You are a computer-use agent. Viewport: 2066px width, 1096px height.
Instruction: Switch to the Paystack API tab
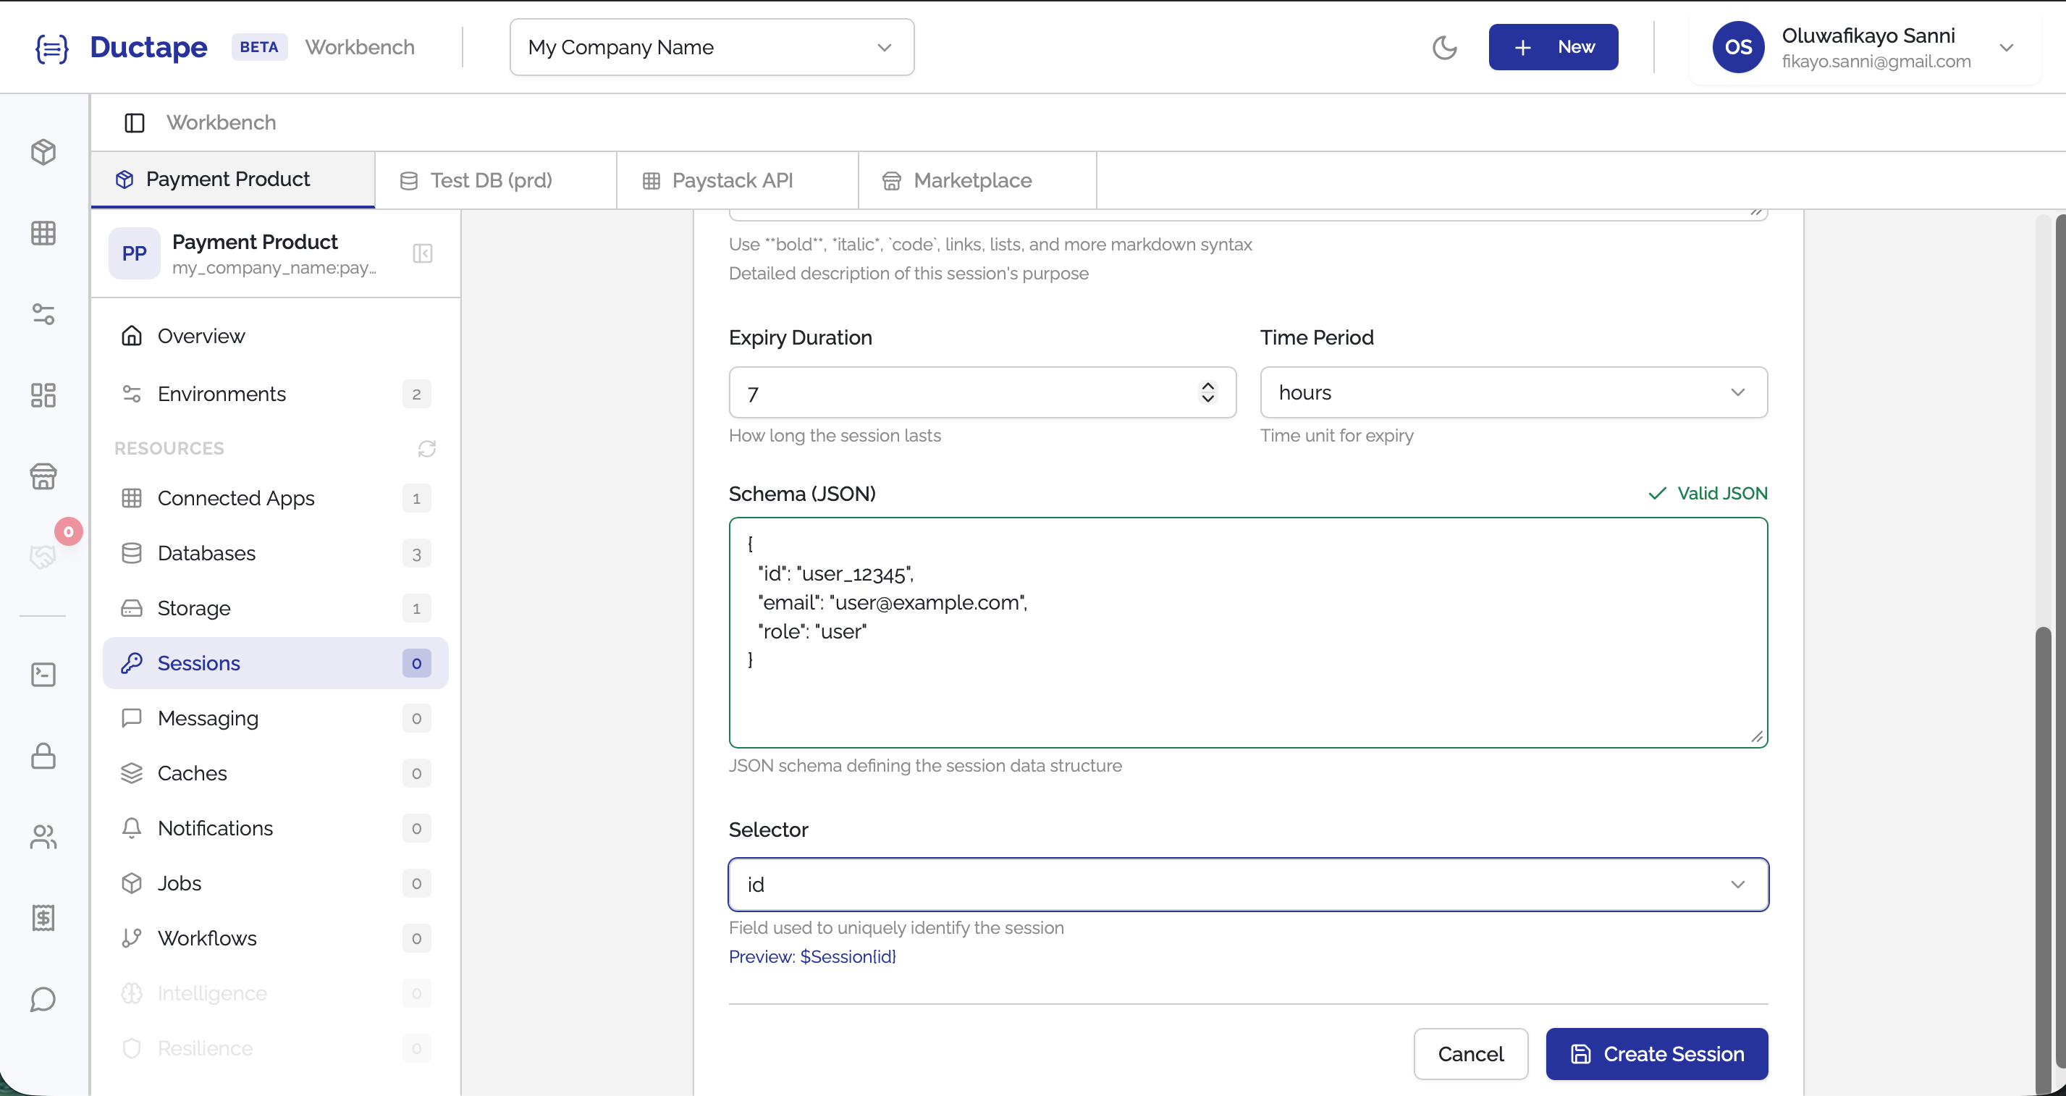coord(733,180)
